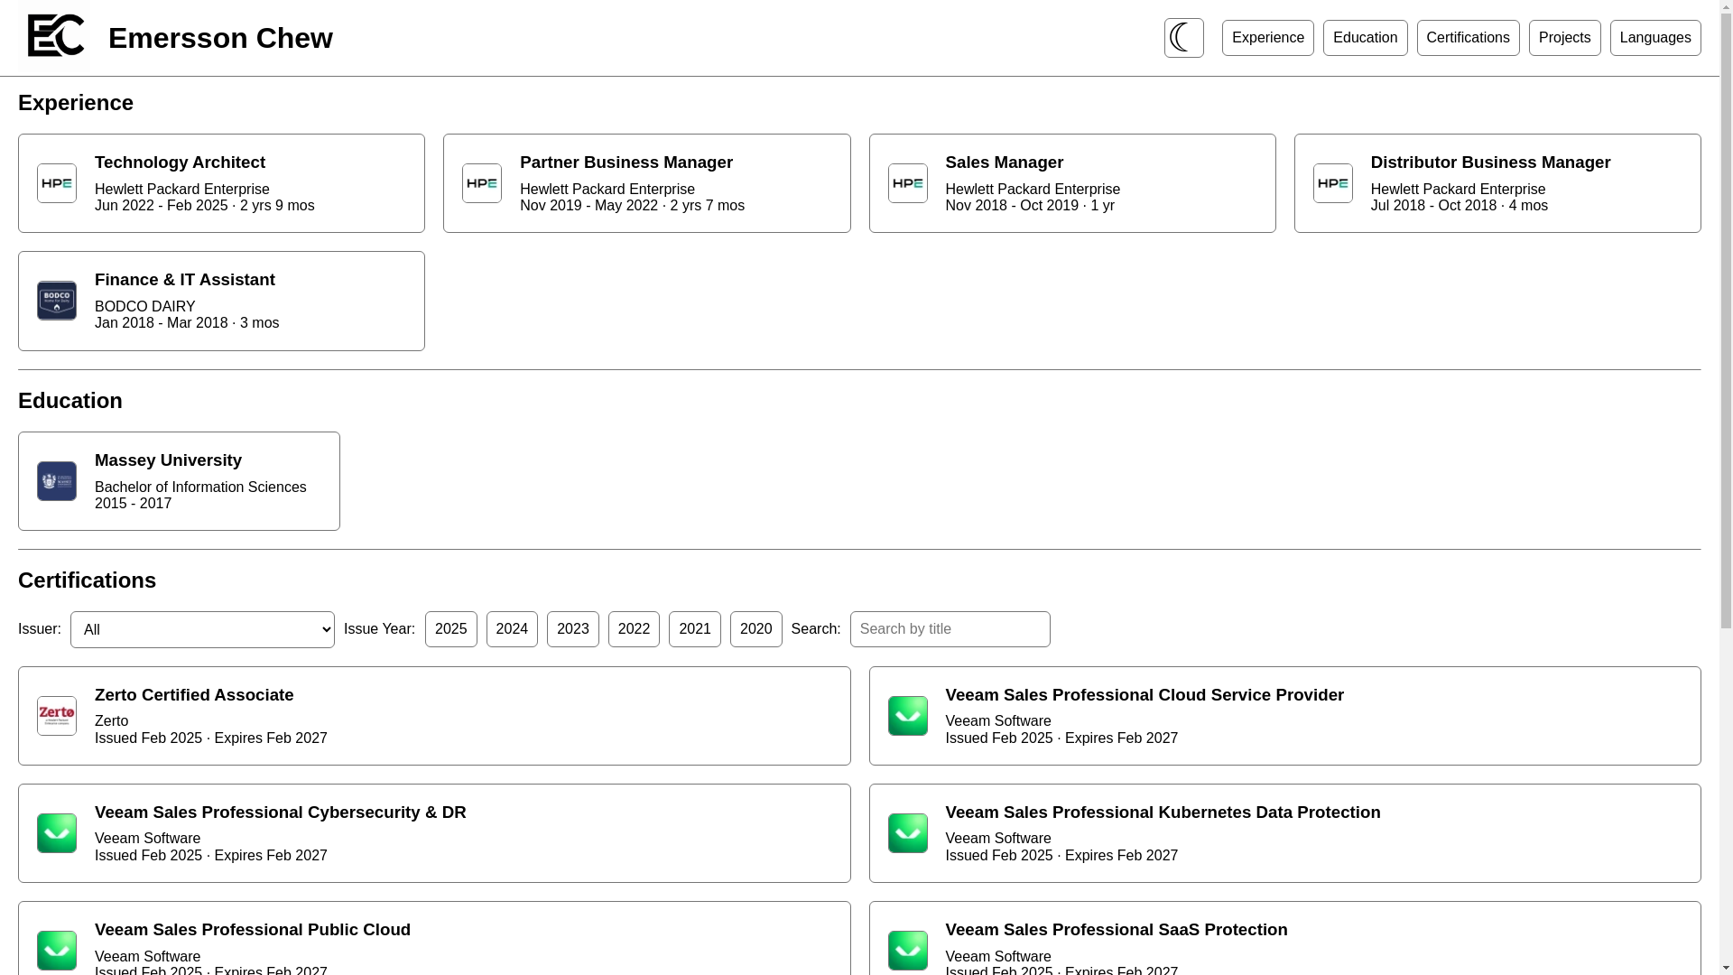Click Veeam logo on Public Cloud card
This screenshot has width=1733, height=975.
(57, 951)
